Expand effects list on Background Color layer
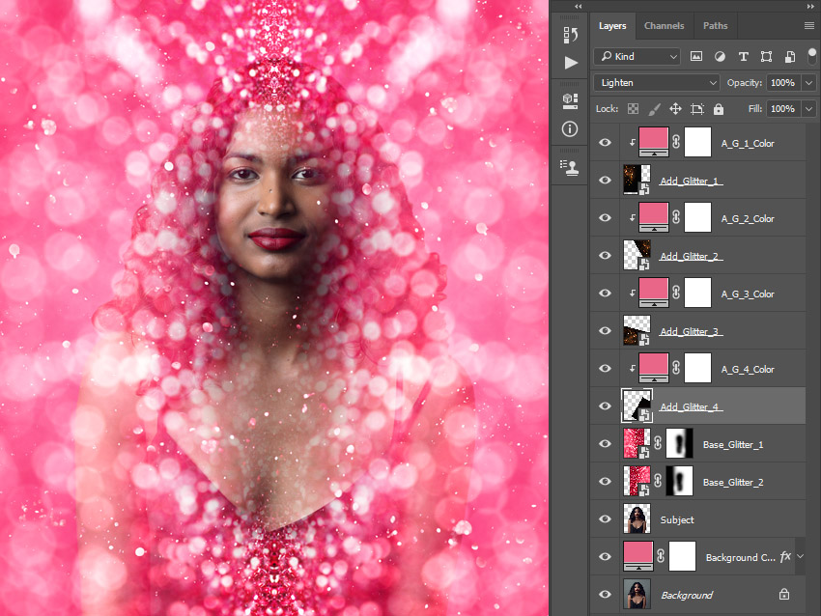The height and width of the screenshot is (616, 821). tap(801, 556)
